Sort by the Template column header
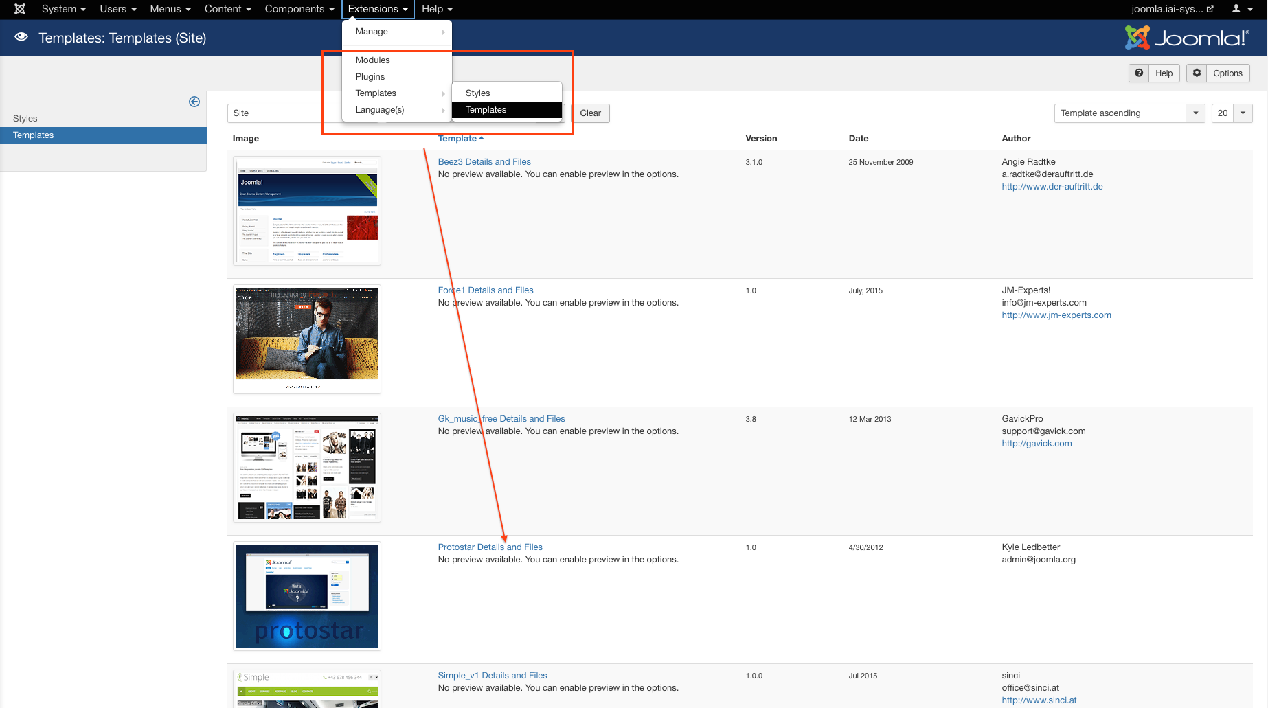 (x=460, y=139)
